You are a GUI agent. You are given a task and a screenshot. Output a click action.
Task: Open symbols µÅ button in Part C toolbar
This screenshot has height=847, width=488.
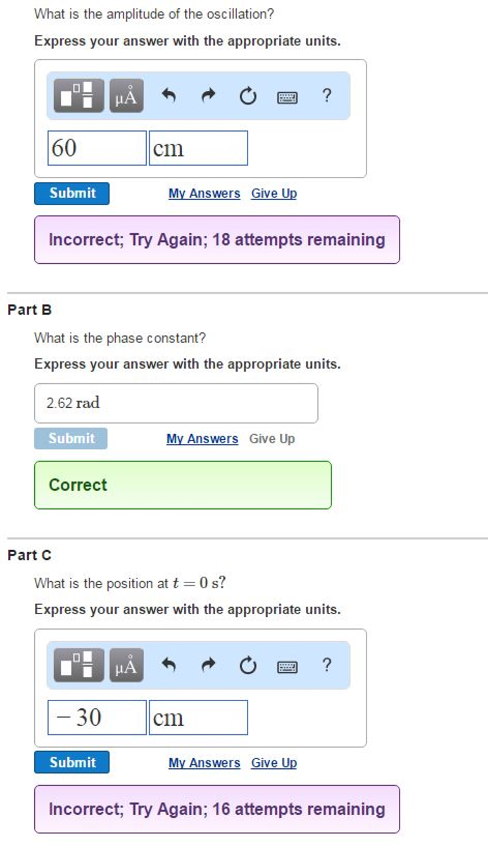126,665
